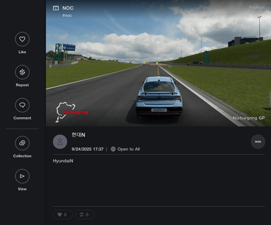Open the three-dot more options button
The height and width of the screenshot is (225, 271).
coord(258,142)
